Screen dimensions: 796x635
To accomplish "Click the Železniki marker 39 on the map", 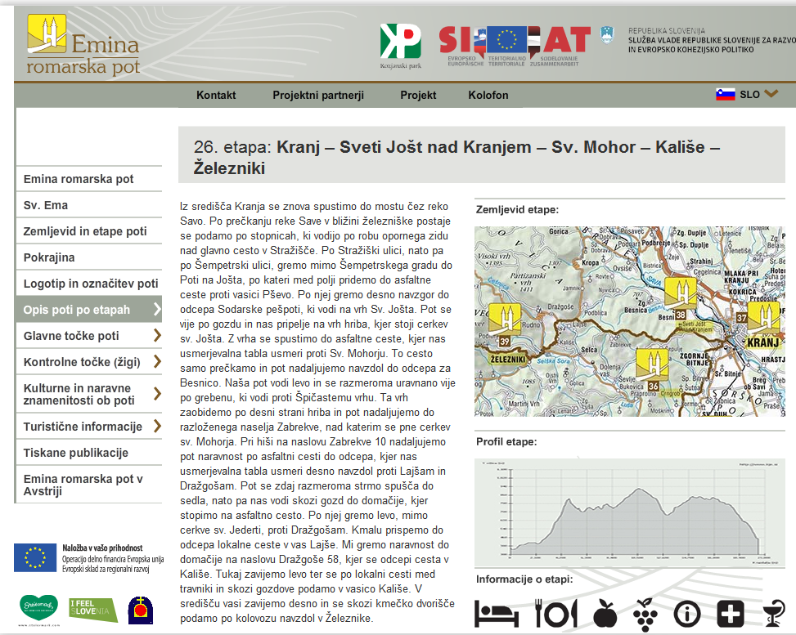I will tap(499, 324).
